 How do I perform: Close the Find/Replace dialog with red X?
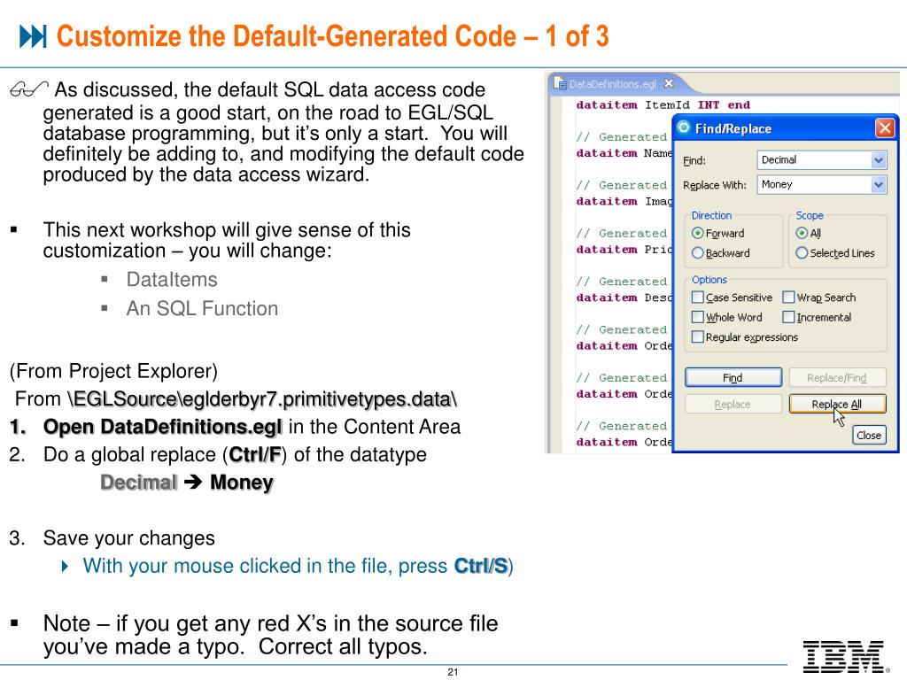click(x=884, y=128)
